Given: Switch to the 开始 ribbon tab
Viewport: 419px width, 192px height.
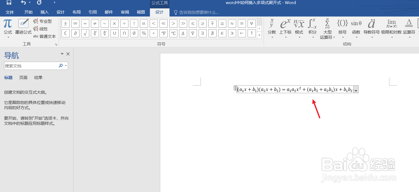Looking at the screenshot, I should point(29,12).
